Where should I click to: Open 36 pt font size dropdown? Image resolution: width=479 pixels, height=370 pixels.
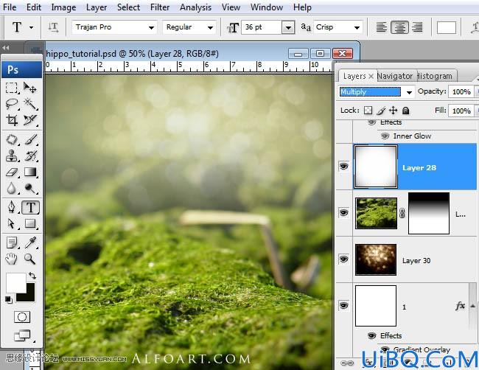coord(288,27)
